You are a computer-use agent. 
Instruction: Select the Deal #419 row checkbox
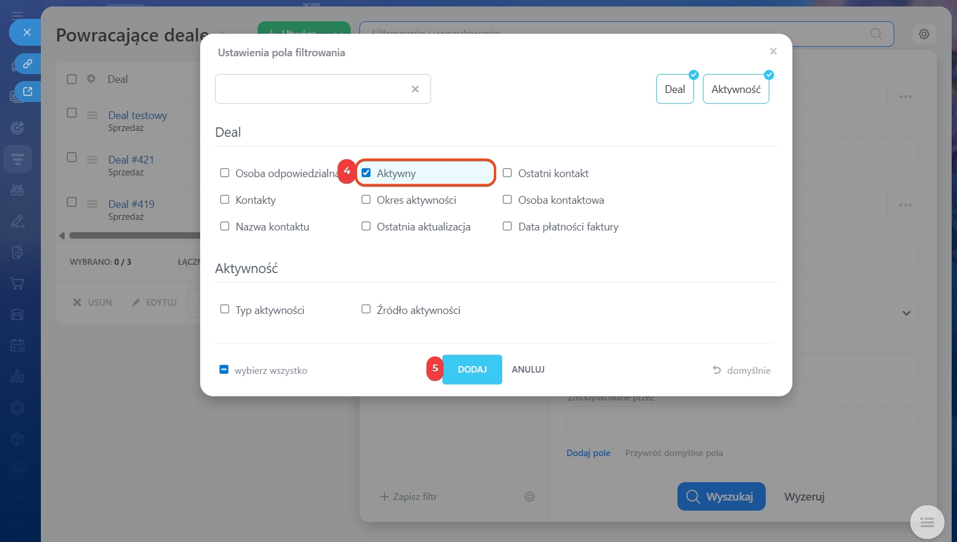pyautogui.click(x=72, y=201)
